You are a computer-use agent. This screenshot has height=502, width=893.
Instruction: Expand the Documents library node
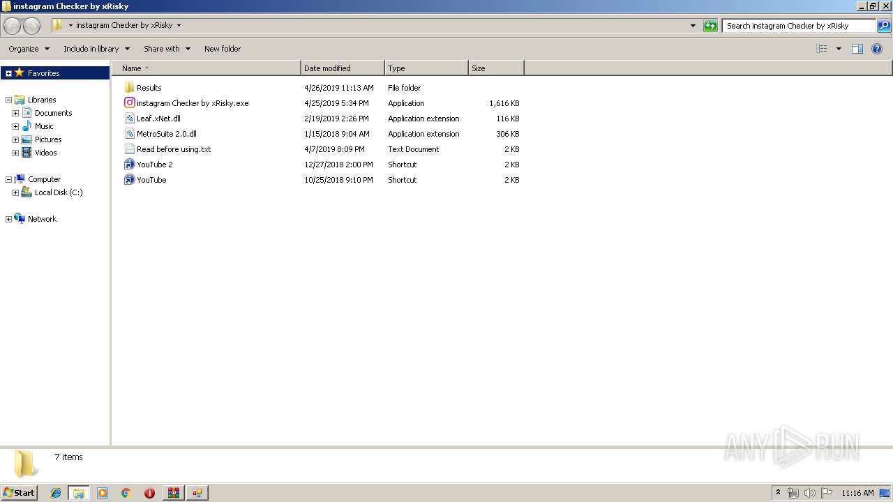[x=15, y=113]
